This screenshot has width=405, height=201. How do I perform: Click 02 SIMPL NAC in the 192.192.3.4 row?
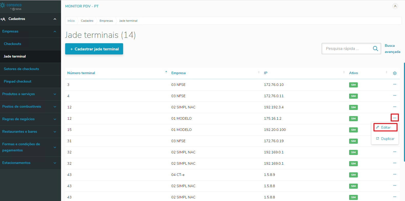point(183,107)
